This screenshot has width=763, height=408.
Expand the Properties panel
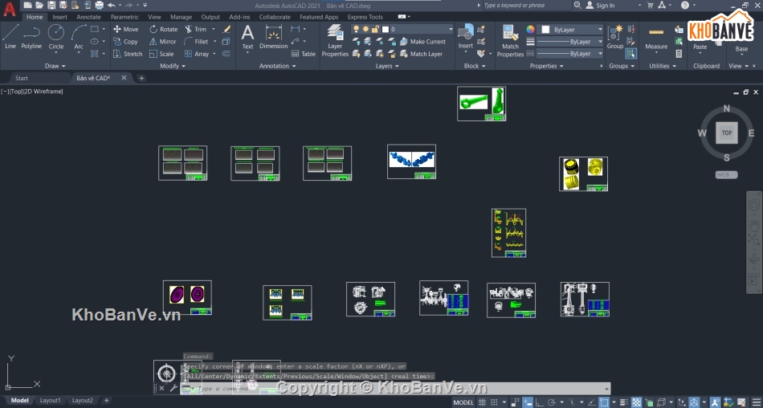coord(546,66)
